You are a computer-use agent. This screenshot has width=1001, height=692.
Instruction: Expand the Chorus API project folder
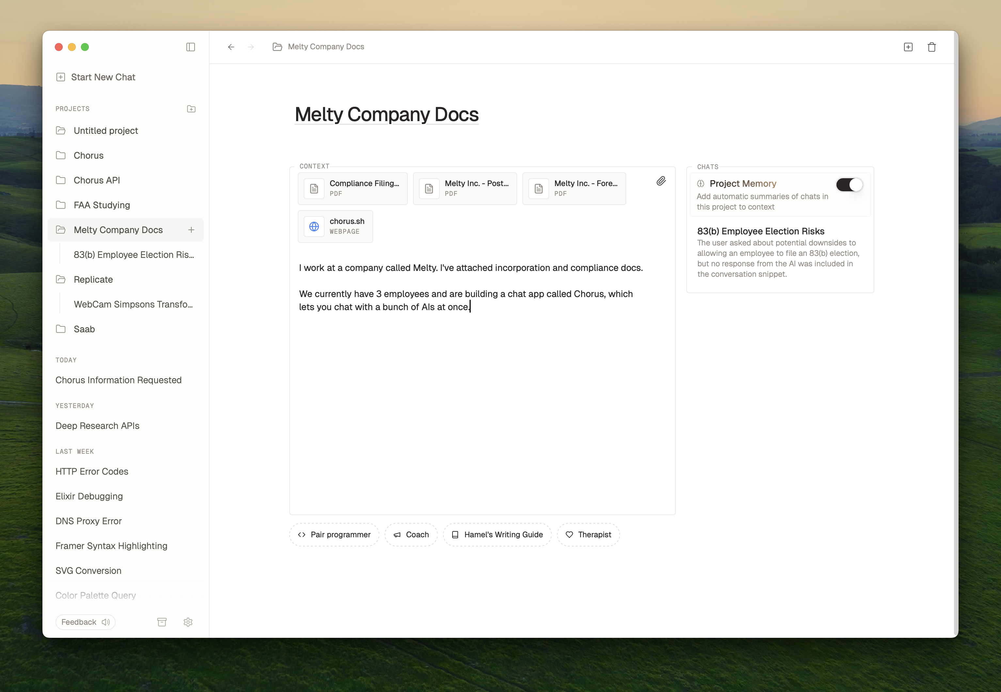pos(61,181)
